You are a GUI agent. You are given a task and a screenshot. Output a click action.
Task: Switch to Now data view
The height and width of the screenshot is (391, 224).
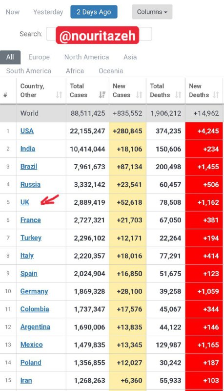[13, 12]
